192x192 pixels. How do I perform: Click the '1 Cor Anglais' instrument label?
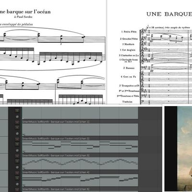[x=128, y=50]
